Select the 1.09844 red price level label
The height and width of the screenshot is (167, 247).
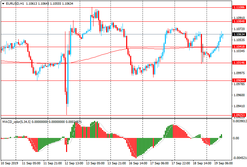coord(239,80)
